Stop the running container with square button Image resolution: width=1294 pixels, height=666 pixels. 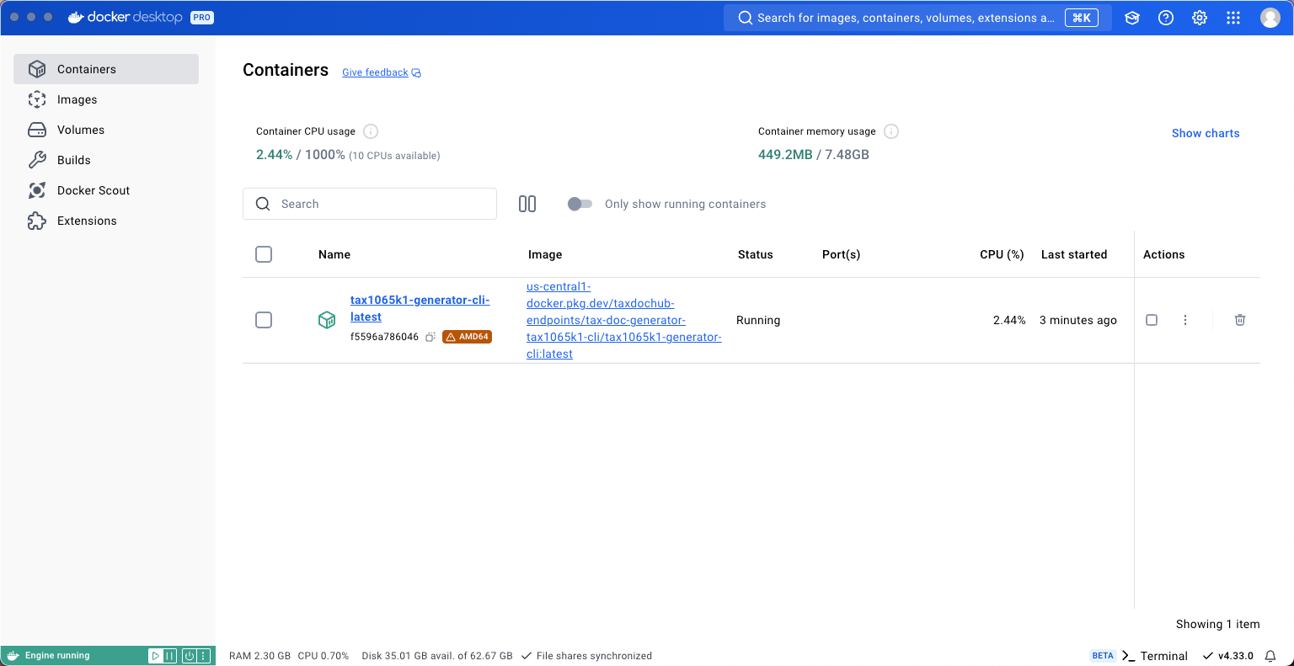tap(1152, 320)
